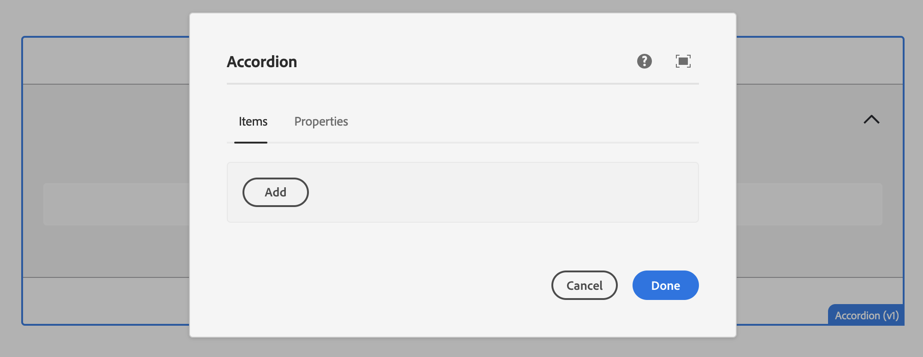Cancel the Accordion dialog
Image resolution: width=923 pixels, height=357 pixels.
584,285
